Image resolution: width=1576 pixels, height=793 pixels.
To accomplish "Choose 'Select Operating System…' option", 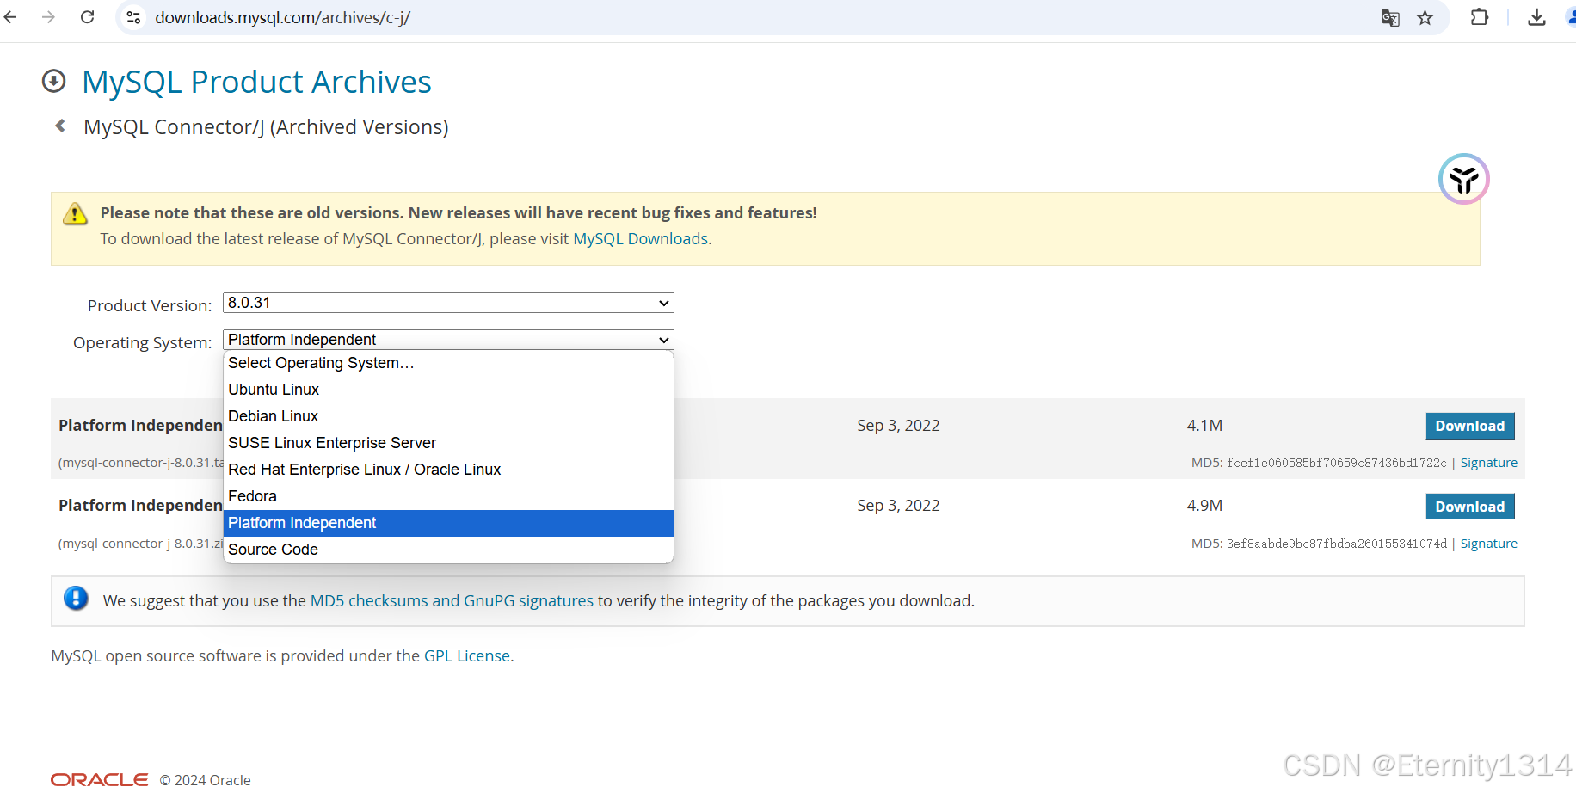I will [448, 363].
